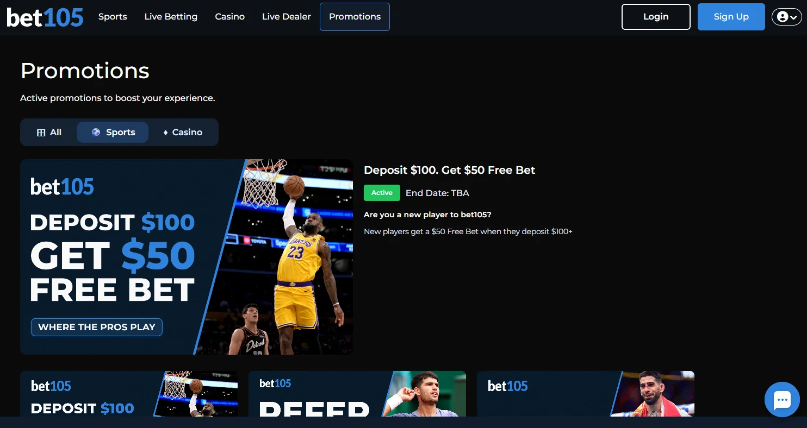Open the small Deposit $100 promo card
The height and width of the screenshot is (428, 807).
[129, 394]
